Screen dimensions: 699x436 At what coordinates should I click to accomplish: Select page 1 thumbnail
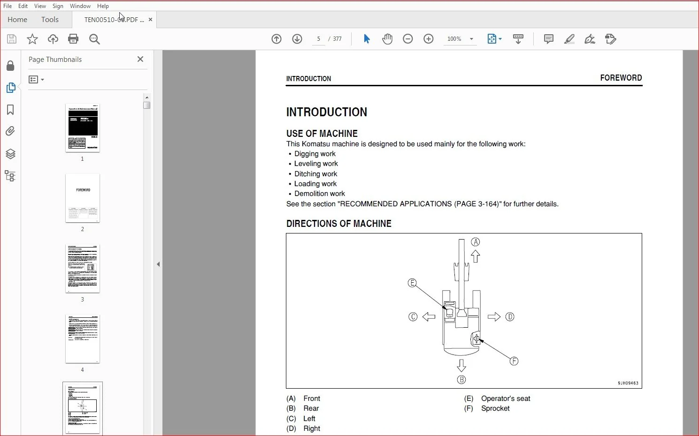83,128
